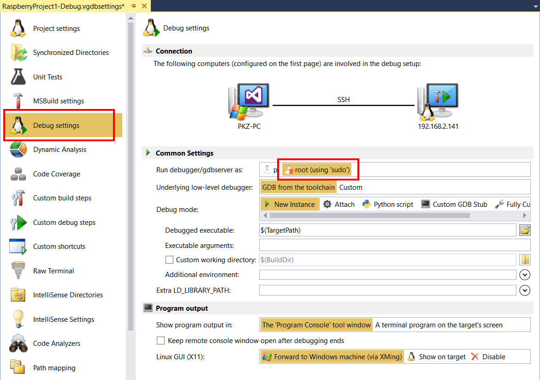Click the sidebar vertical scrollbar up arrow

131,18
